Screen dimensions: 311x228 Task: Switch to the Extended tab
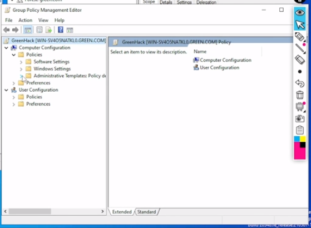pyautogui.click(x=122, y=212)
